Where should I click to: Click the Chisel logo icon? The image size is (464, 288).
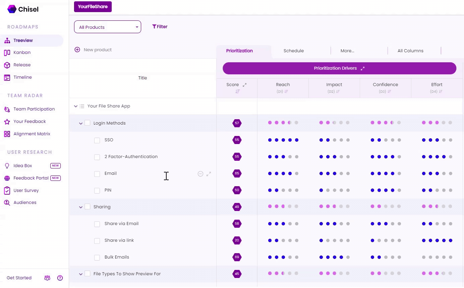pos(12,9)
